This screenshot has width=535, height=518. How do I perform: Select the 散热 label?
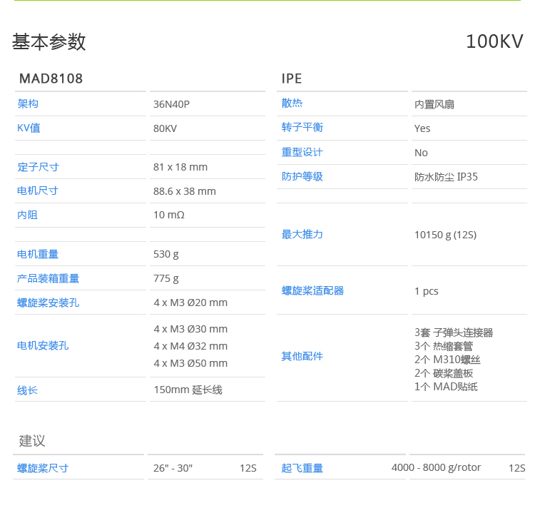point(292,103)
